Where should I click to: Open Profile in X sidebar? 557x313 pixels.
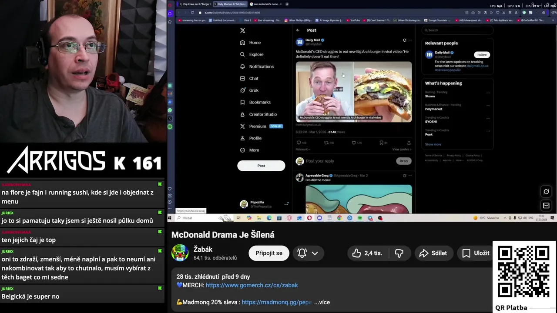click(250, 138)
